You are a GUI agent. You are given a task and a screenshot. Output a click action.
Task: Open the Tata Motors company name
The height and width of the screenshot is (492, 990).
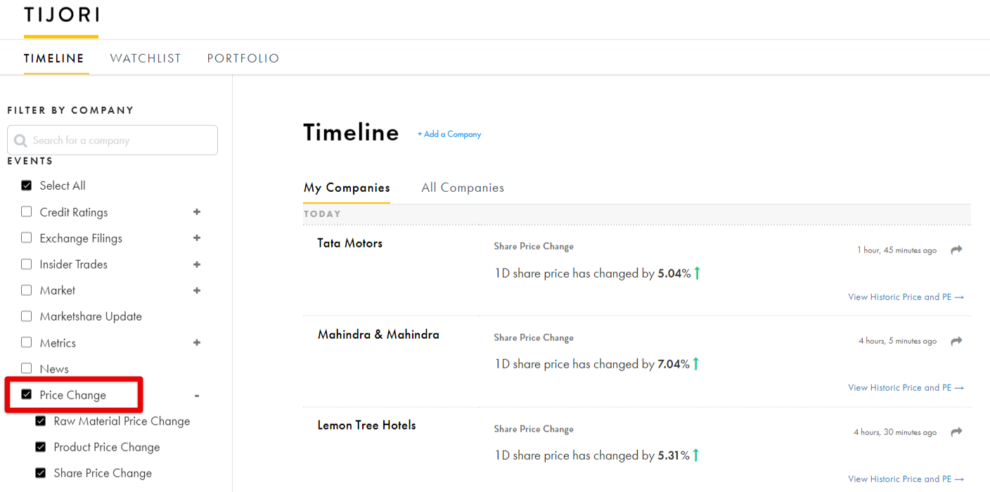click(350, 243)
